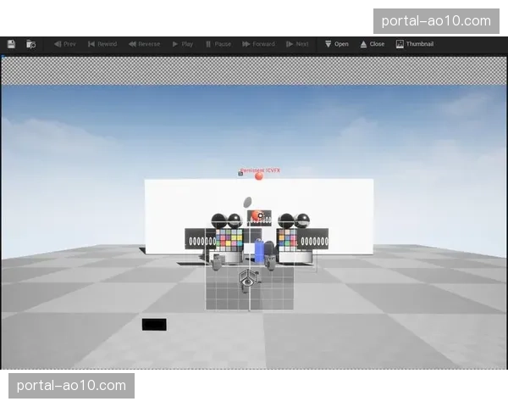
Task: Click the Persistent ICVFX label
Action: pos(260,170)
